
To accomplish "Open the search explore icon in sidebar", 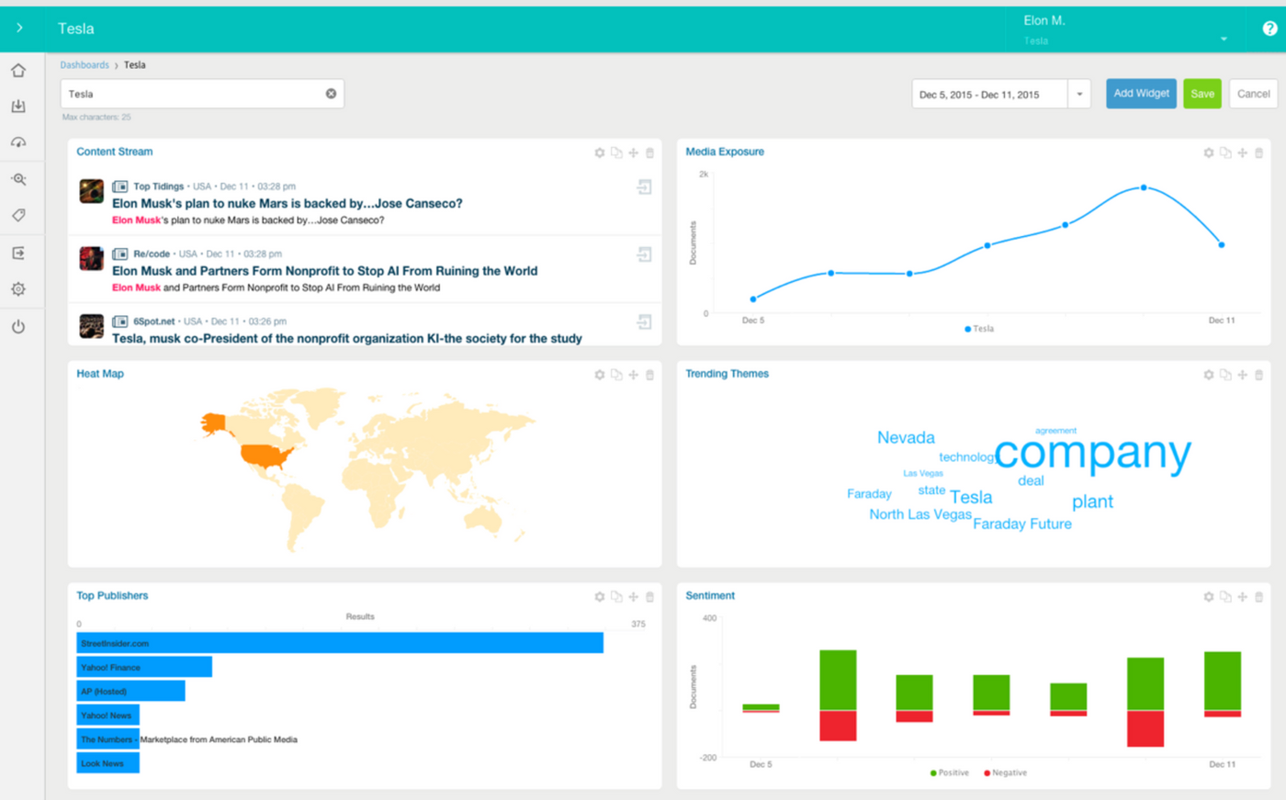I will 18,179.
